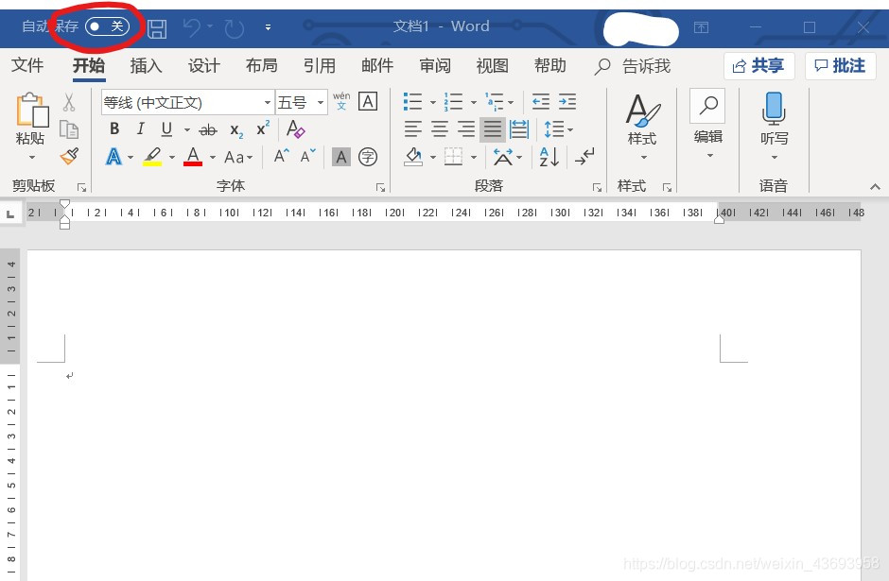Click the Save icon in quick access toolbar

(x=156, y=27)
